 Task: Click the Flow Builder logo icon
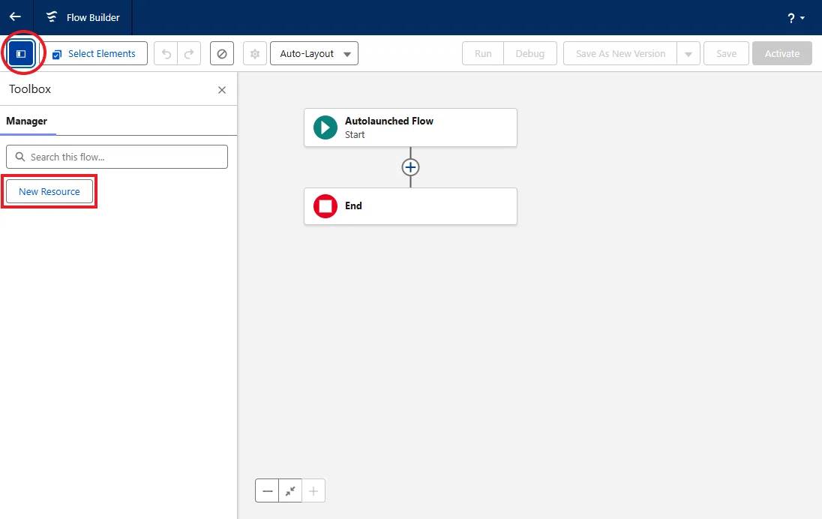coord(51,17)
